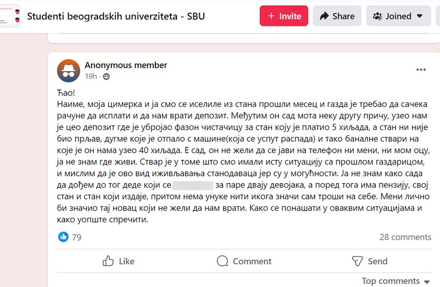The width and height of the screenshot is (440, 287).
Task: Click the Comment speech bubble button
Action: pyautogui.click(x=244, y=261)
